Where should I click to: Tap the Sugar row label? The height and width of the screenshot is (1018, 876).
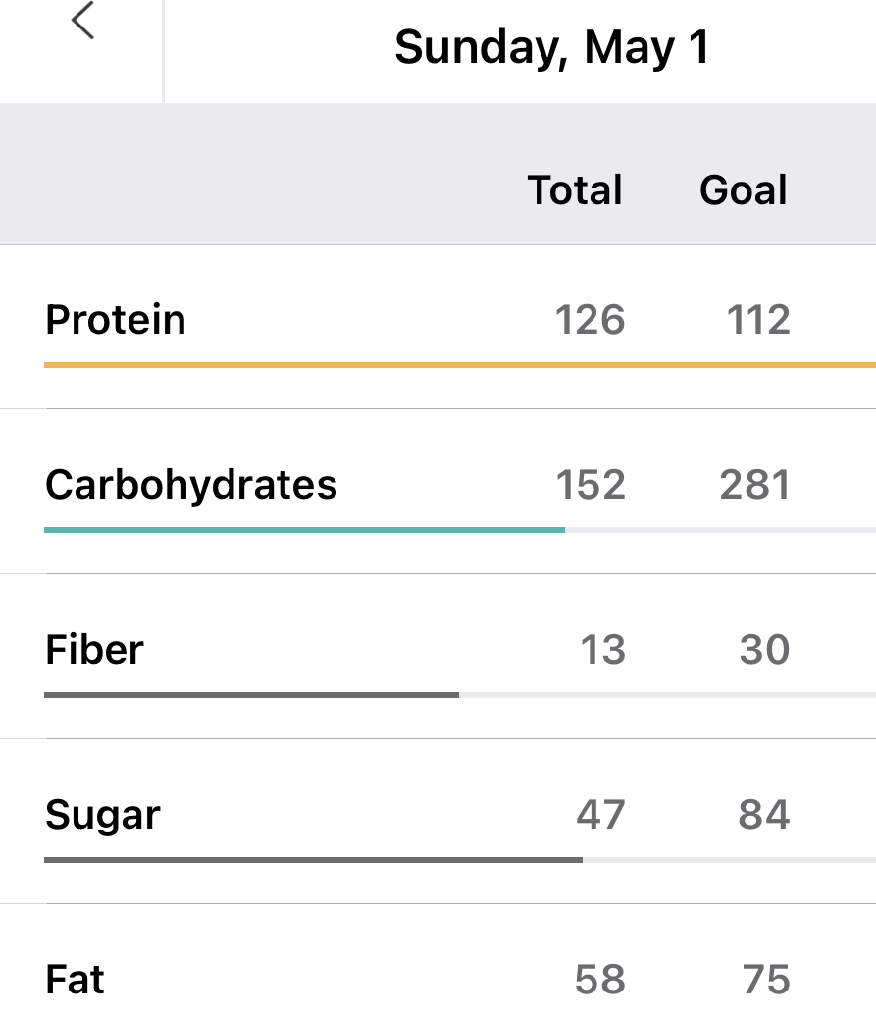[x=103, y=815]
